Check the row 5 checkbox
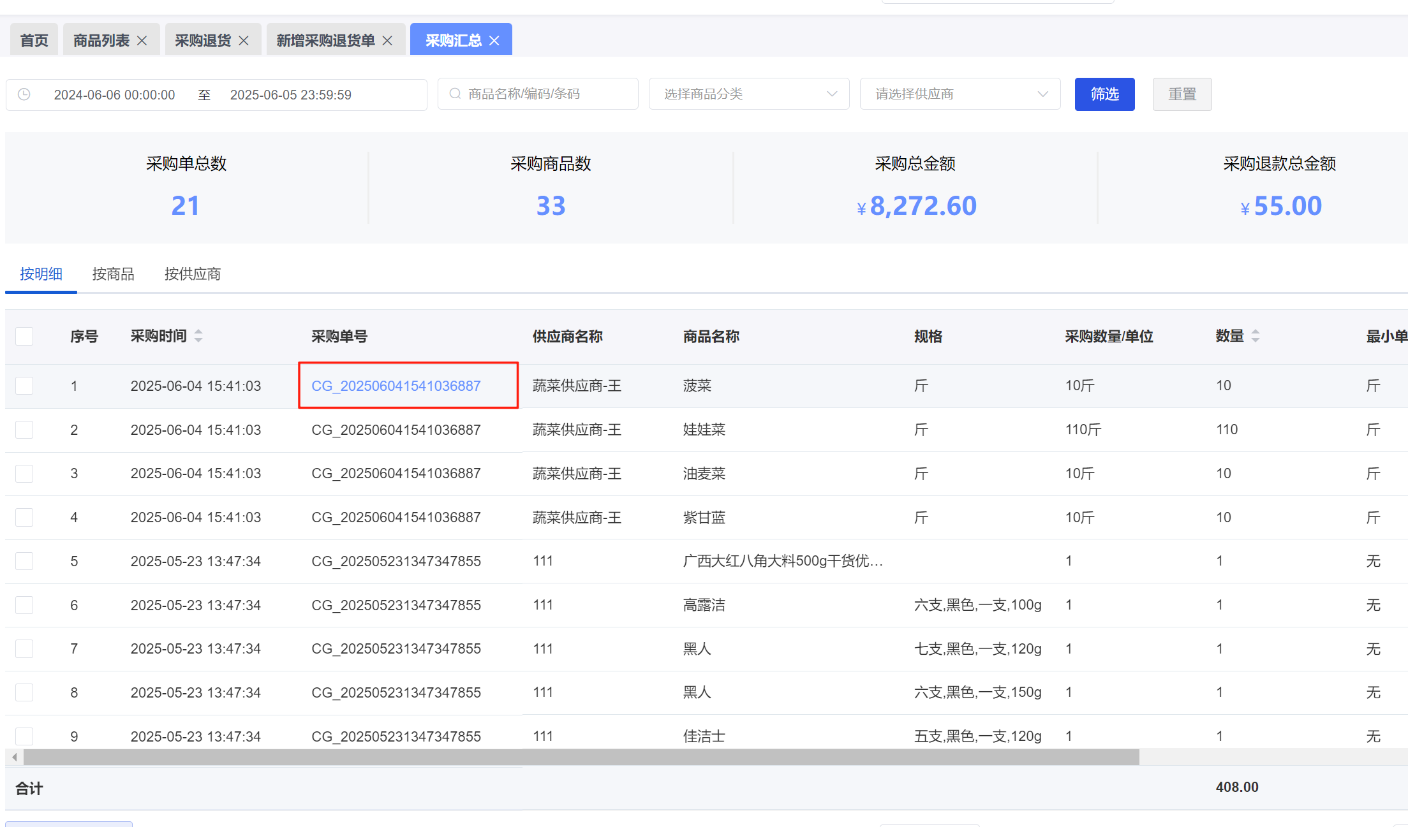The width and height of the screenshot is (1408, 827). click(24, 561)
